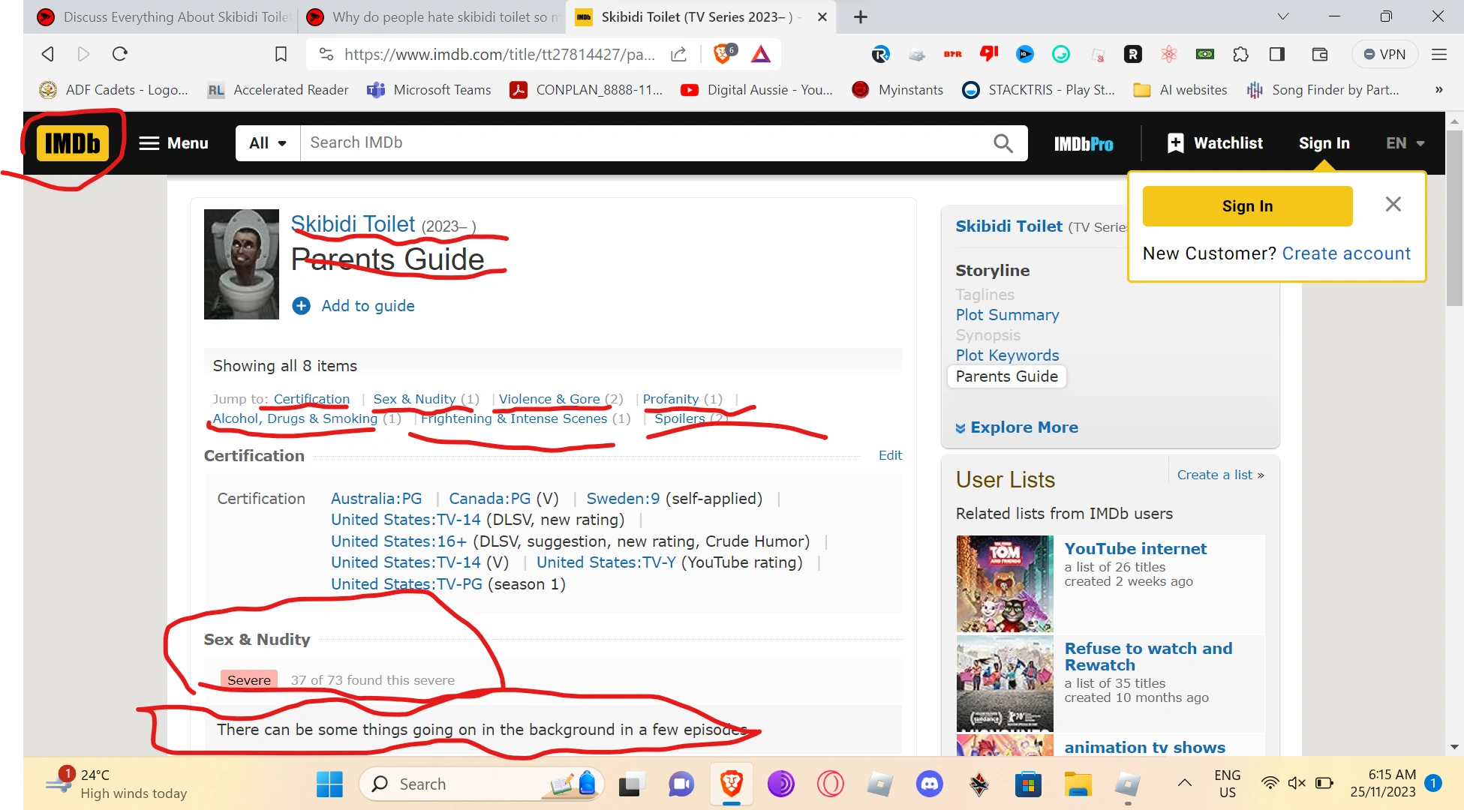Image resolution: width=1464 pixels, height=810 pixels.
Task: Open the EN language dropdown
Action: 1405,142
